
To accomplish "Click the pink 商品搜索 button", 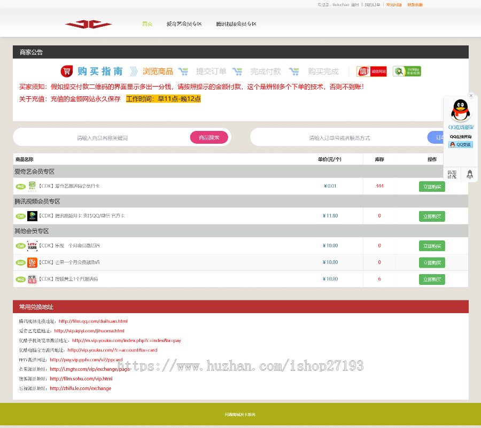I will [209, 138].
